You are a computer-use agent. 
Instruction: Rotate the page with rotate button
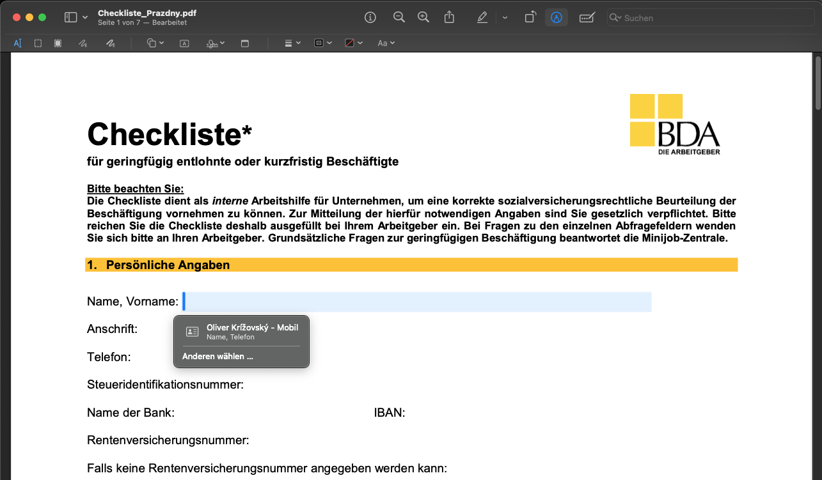pos(530,17)
